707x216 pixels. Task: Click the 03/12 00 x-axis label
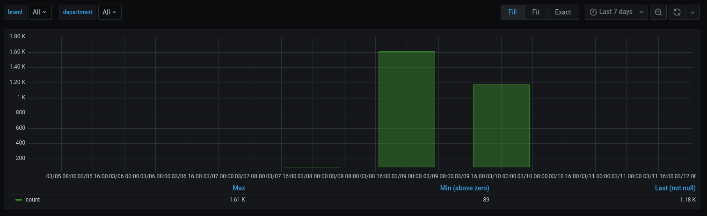685,176
